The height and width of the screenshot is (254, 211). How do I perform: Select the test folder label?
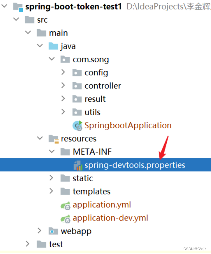[x=56, y=244]
